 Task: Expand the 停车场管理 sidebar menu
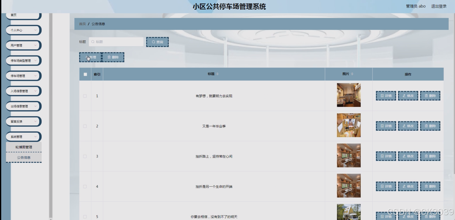click(x=23, y=76)
